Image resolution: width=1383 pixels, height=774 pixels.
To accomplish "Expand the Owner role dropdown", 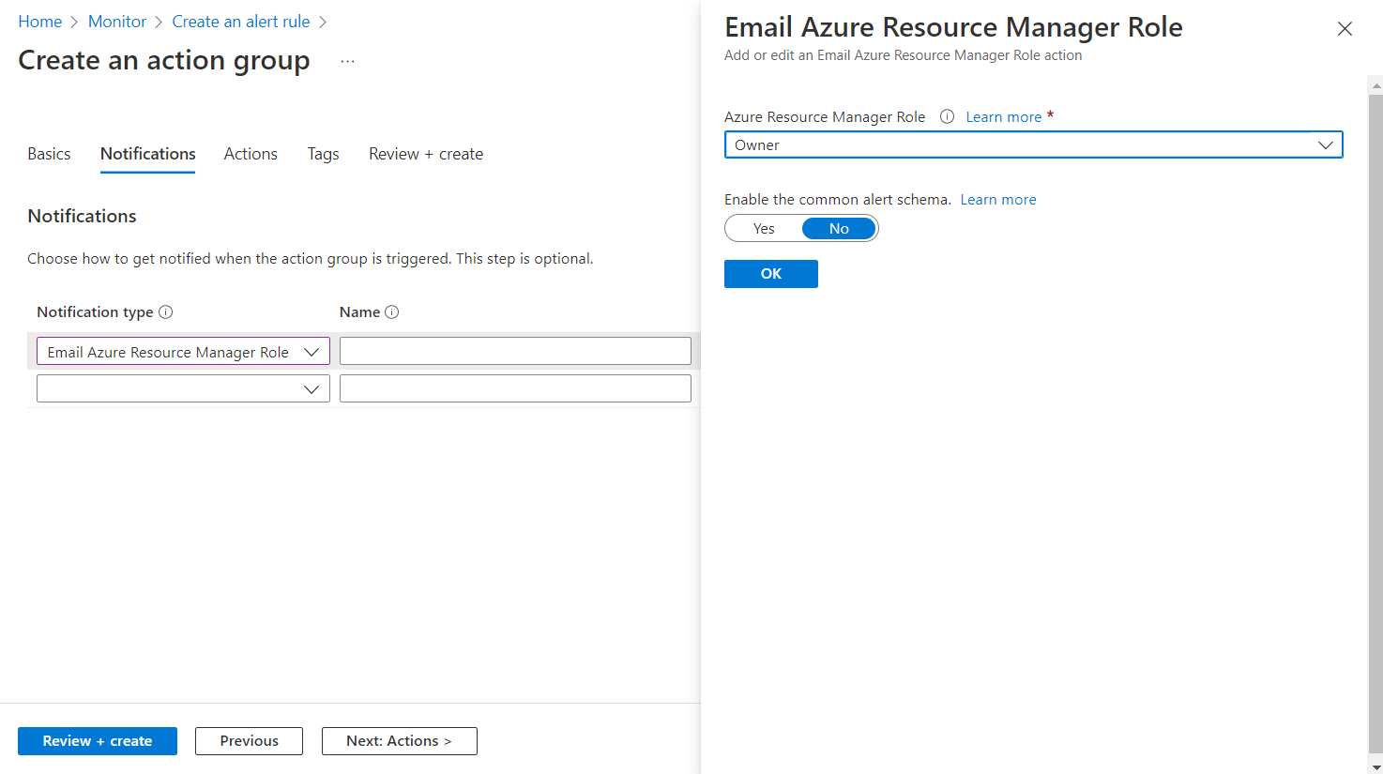I will pyautogui.click(x=1033, y=145).
